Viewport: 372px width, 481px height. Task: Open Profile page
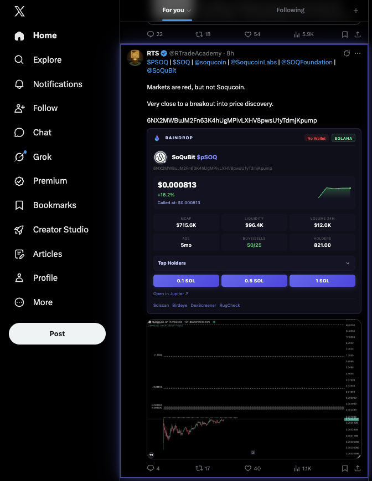click(x=36, y=278)
